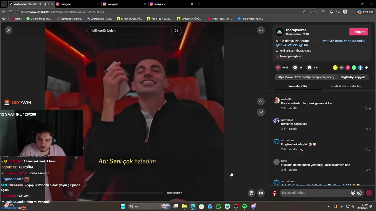Click the Yorum ekleyin comment field
Screen dimensions: 376x211
pos(314,193)
